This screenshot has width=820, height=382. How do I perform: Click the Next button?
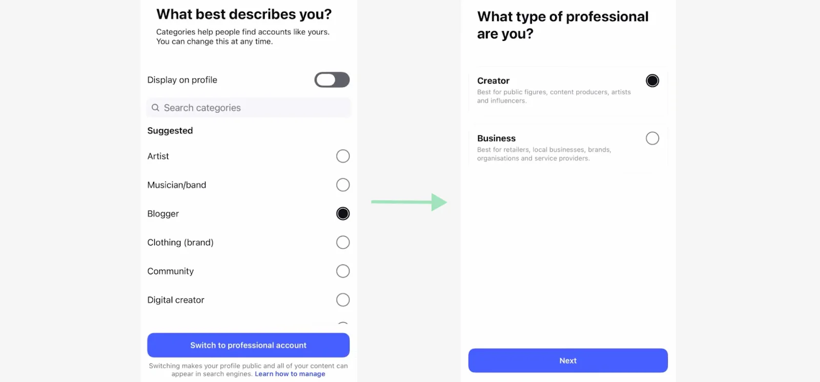[x=567, y=360]
